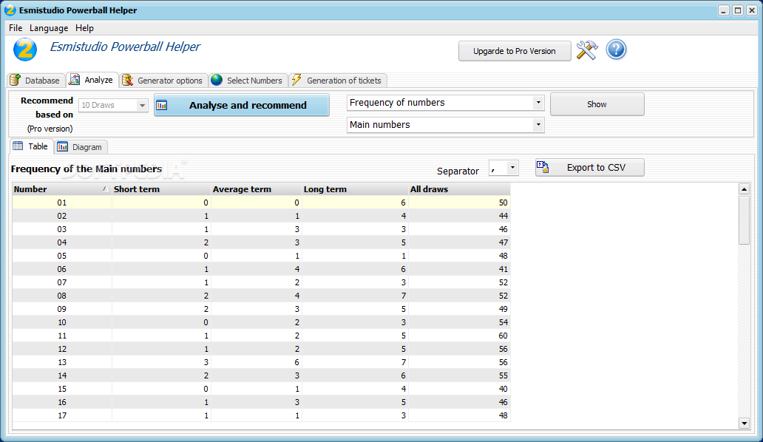Click Short term value 3 in row 13
763x442 pixels.
206,361
